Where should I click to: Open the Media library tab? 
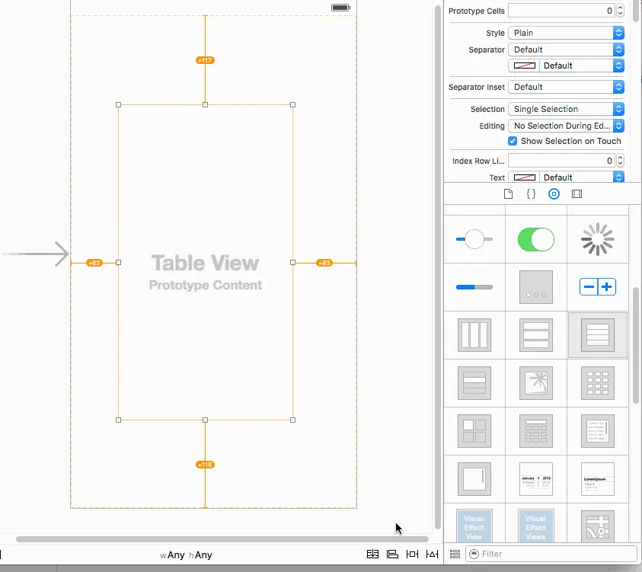[x=577, y=193]
